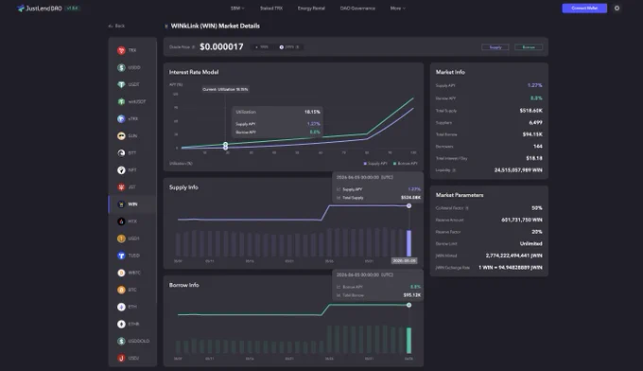Click the Interest Rate Model heading

(194, 72)
